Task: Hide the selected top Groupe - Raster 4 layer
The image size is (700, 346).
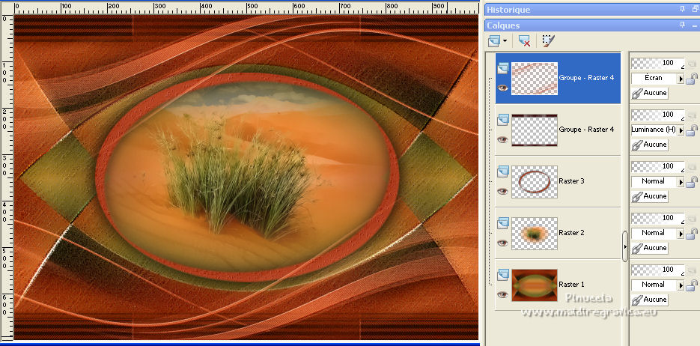Action: (502, 88)
